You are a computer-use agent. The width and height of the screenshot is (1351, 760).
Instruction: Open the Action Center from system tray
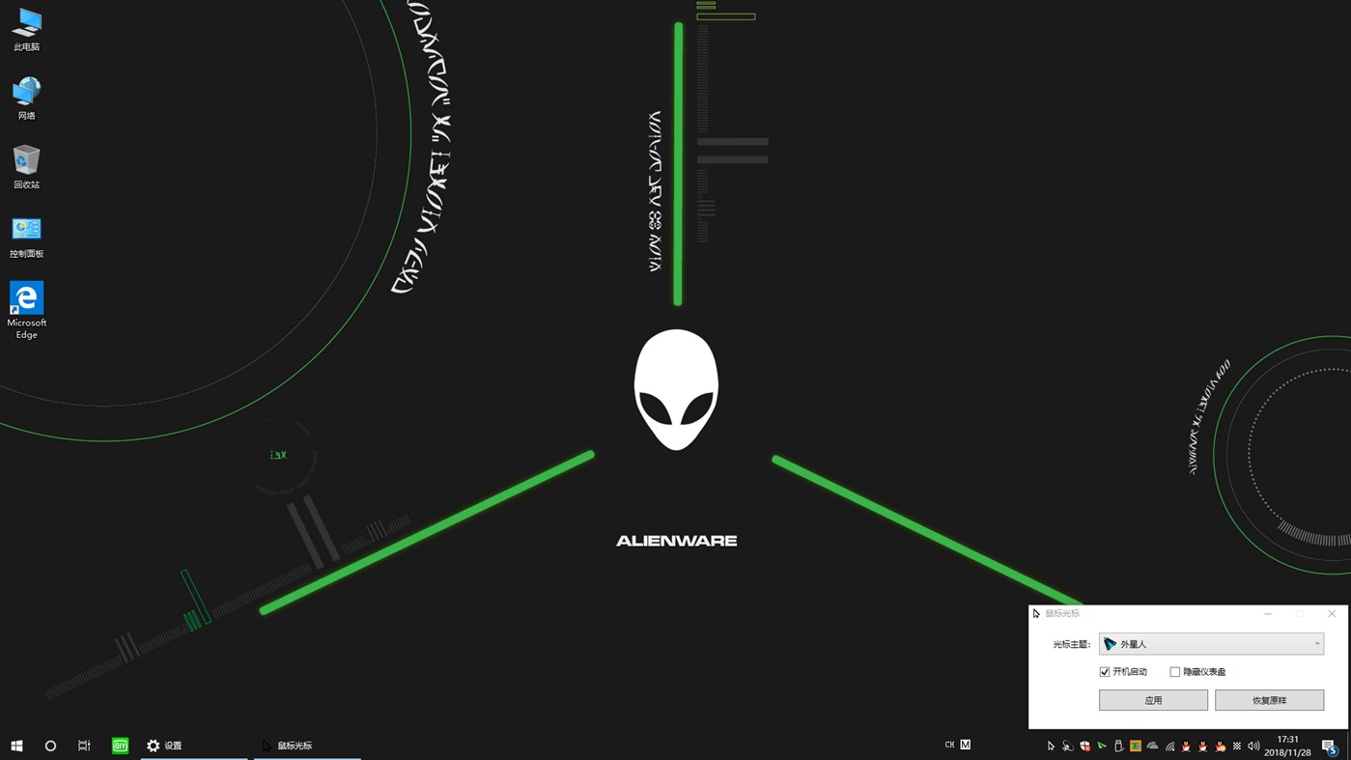point(1327,746)
